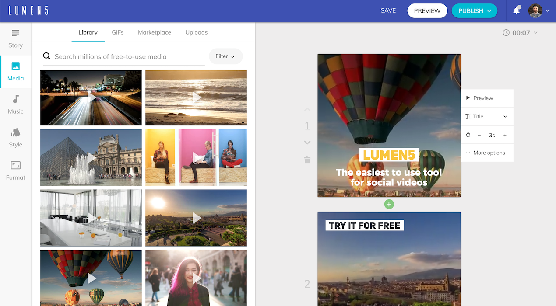
Task: Decrease slide duration with minus
Action: (x=479, y=135)
